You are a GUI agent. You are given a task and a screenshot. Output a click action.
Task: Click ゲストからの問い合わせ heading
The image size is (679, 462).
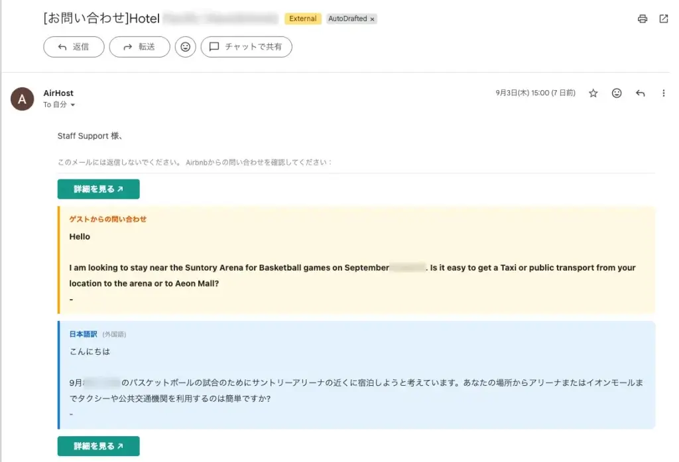pos(108,219)
